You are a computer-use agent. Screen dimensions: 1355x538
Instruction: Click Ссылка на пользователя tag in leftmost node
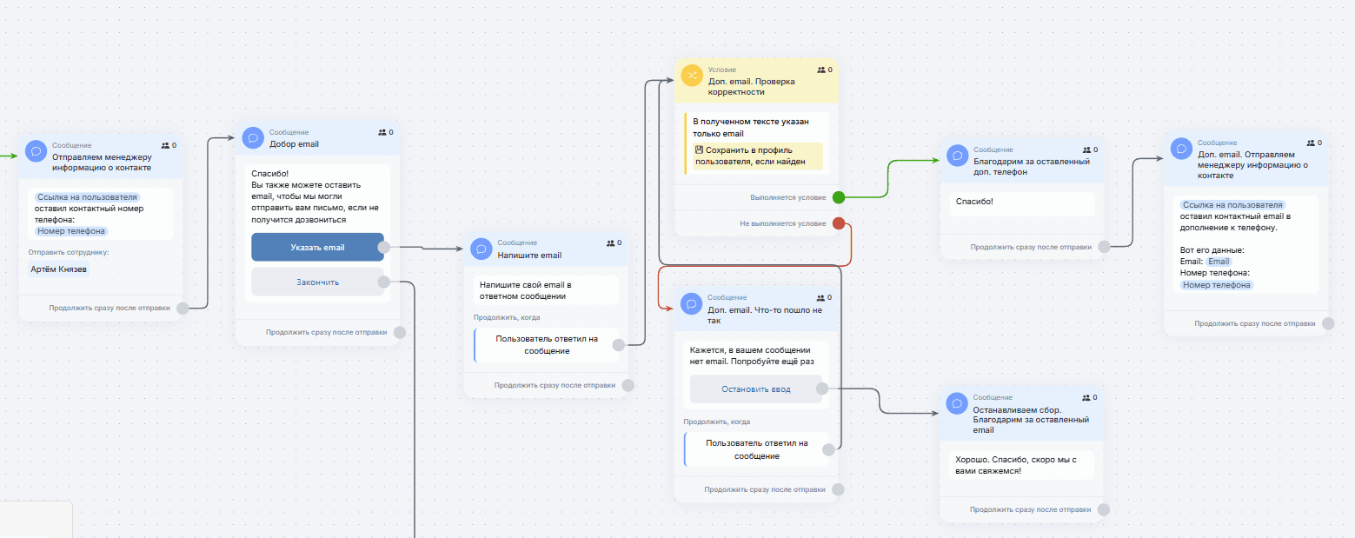tap(87, 197)
